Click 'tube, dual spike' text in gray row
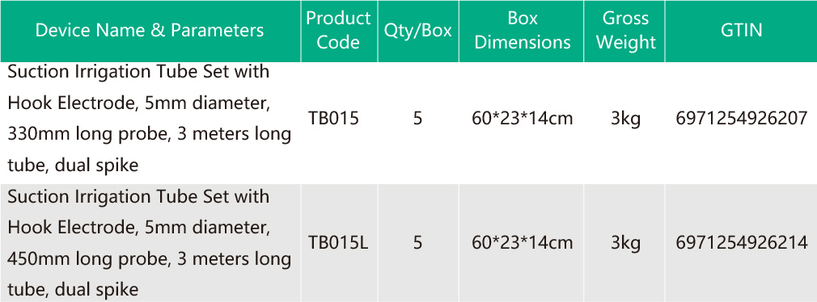Screen dimensions: 817x302 (x=73, y=289)
